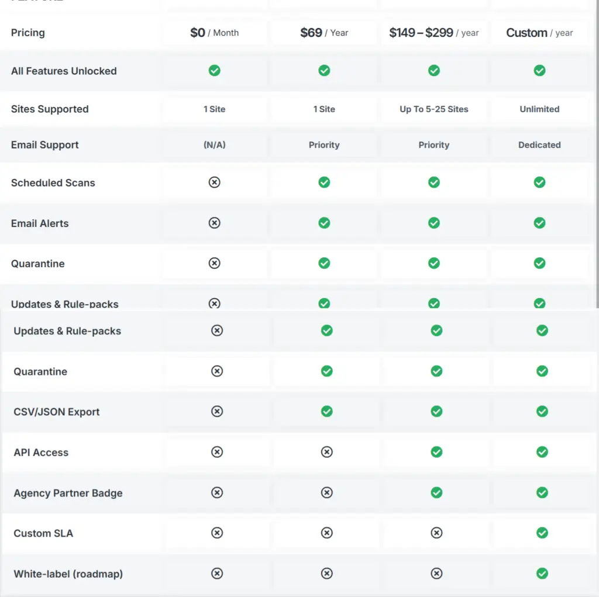Click the Dedicated email support cell

coord(539,145)
